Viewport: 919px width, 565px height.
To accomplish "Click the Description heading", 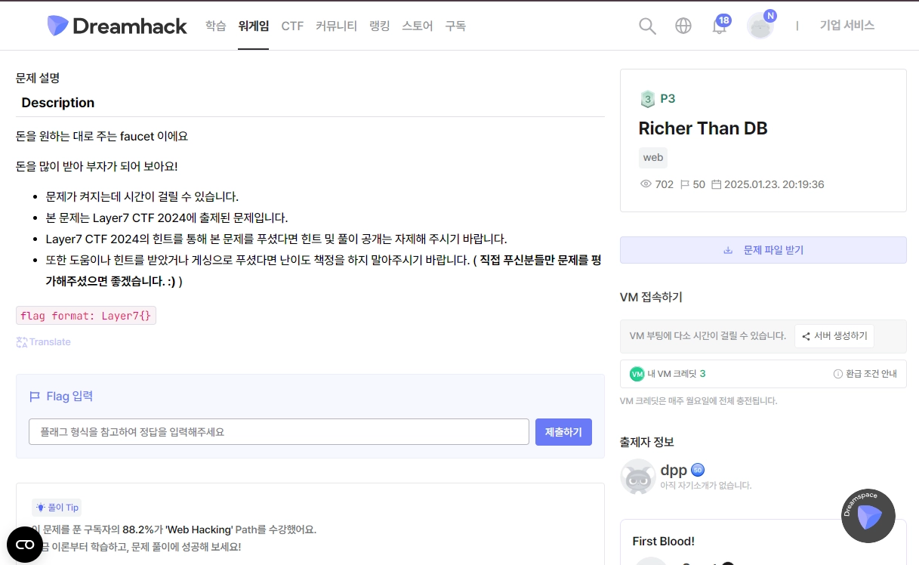I will (x=58, y=103).
